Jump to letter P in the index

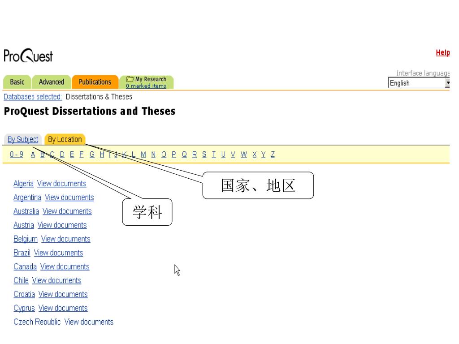[x=173, y=155]
